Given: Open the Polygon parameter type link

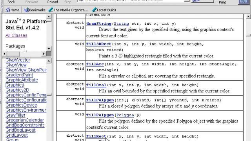Looking at the screenshot, I should pyautogui.click(x=125, y=115).
